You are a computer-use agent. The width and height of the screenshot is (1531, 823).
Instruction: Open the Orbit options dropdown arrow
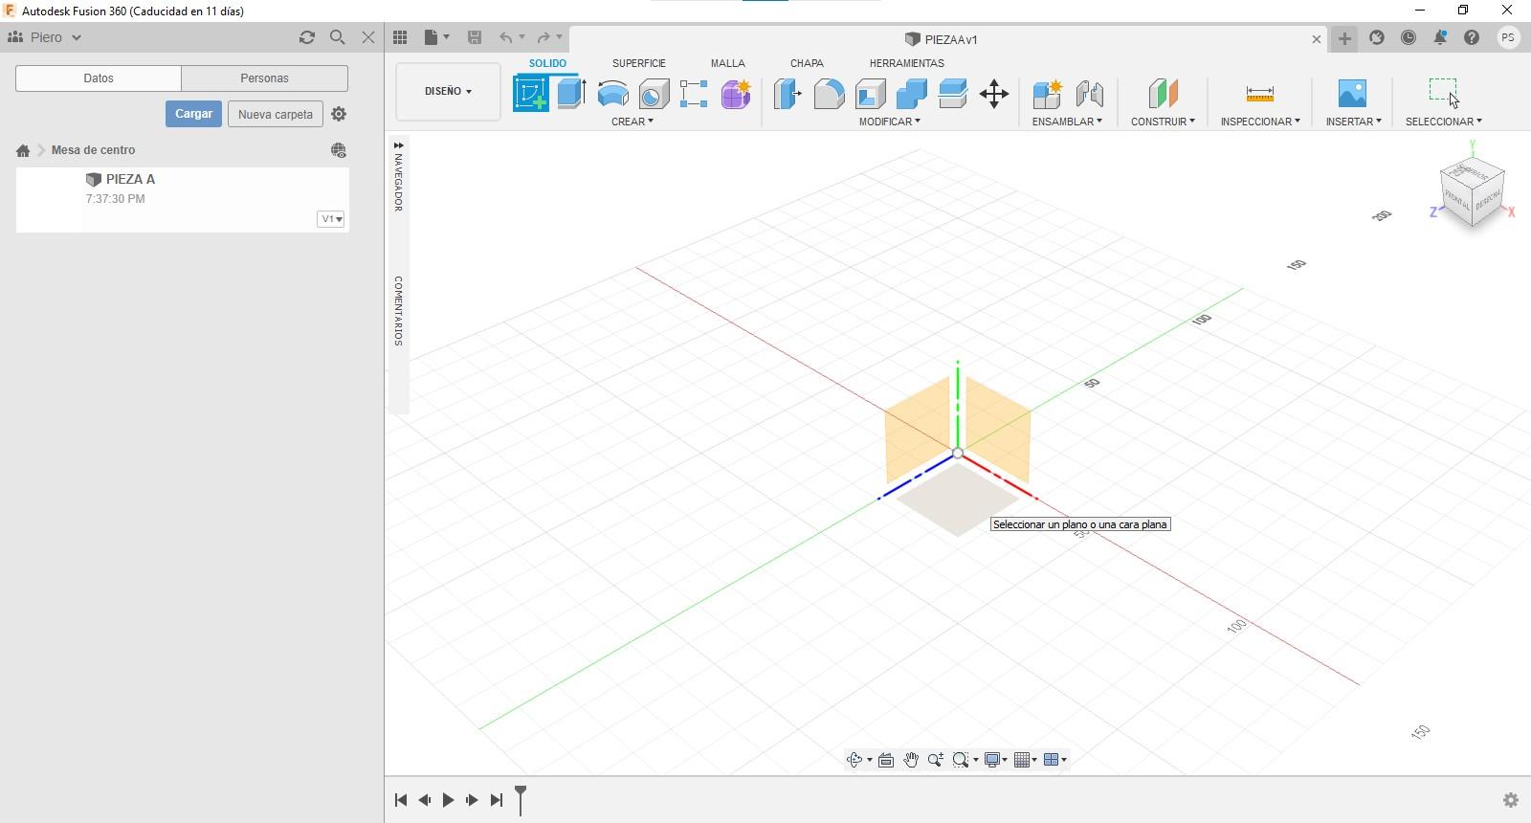tap(869, 760)
